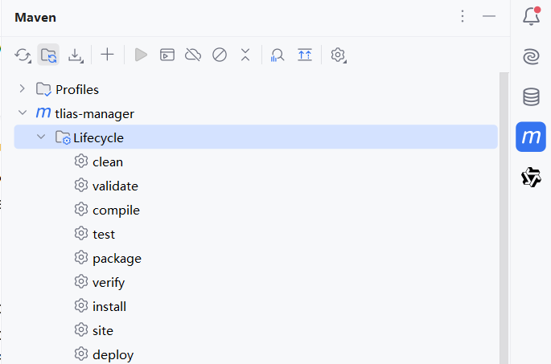Click the Maven tree vertical scrollbar

[x=504, y=218]
